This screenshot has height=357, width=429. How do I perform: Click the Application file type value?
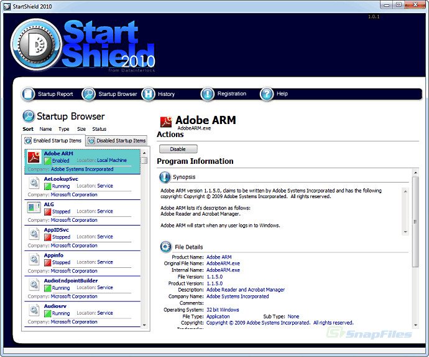click(x=218, y=317)
